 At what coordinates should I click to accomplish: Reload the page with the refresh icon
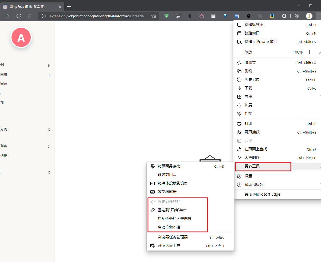19,16
